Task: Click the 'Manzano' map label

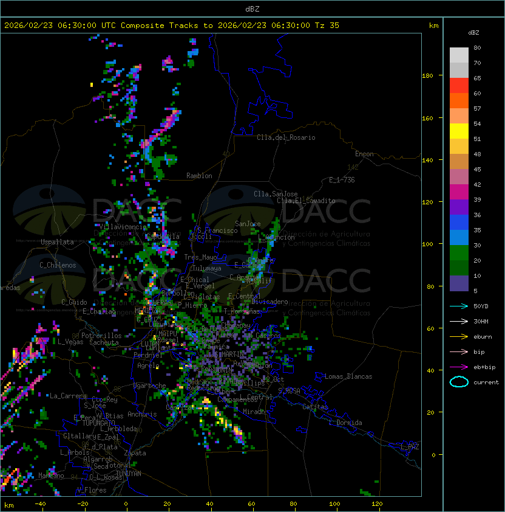Action: [x=51, y=476]
